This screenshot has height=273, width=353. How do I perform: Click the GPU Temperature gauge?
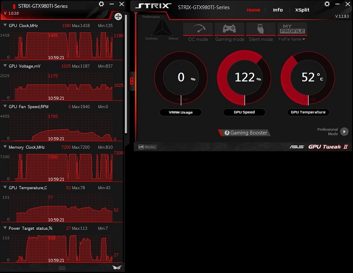[308, 78]
